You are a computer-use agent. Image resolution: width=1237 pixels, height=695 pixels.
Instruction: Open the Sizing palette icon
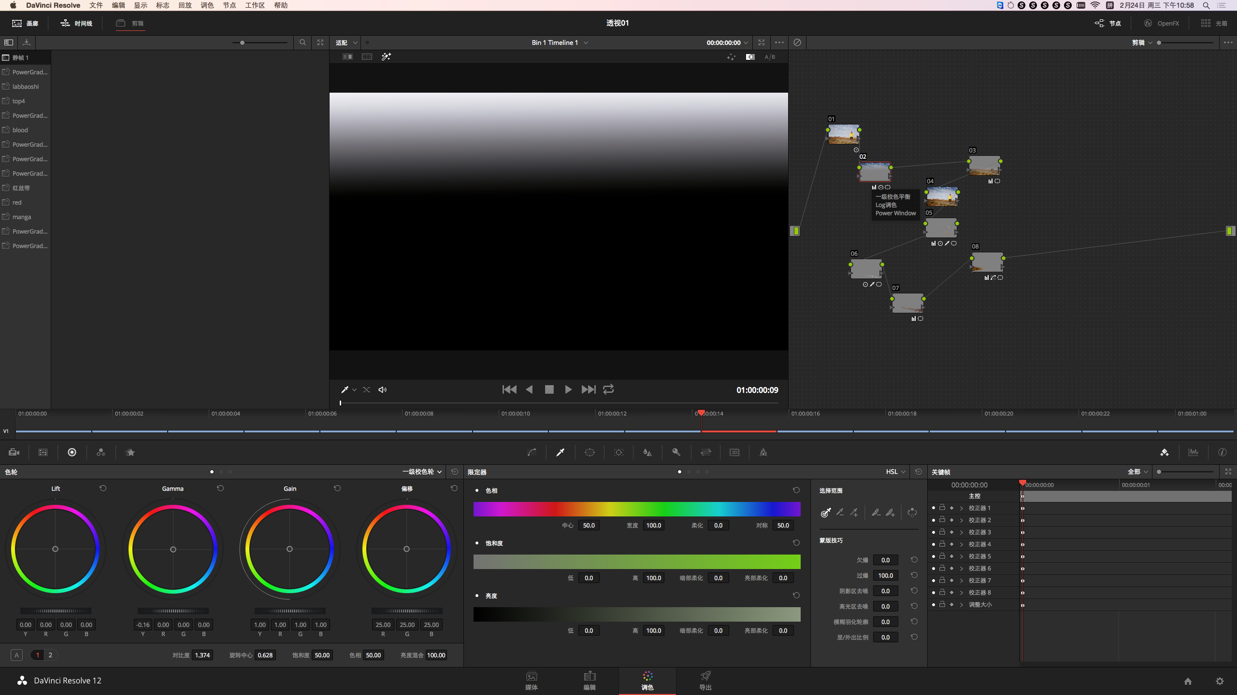tap(705, 452)
